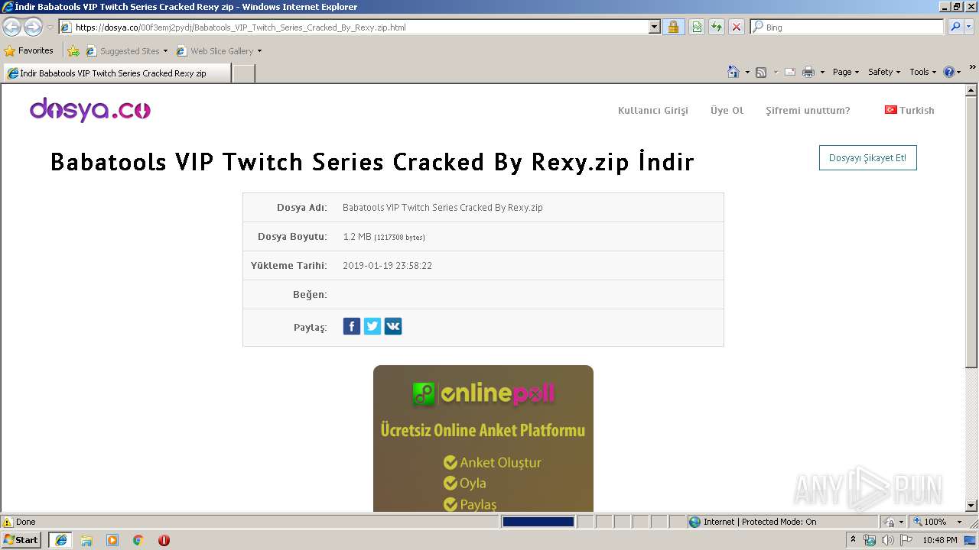Share the file on VK

(393, 327)
